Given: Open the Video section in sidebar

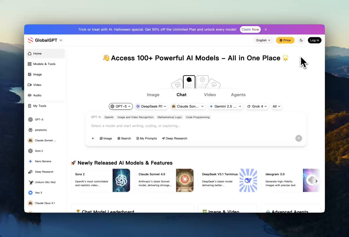Looking at the screenshot, I should [x=45, y=85].
